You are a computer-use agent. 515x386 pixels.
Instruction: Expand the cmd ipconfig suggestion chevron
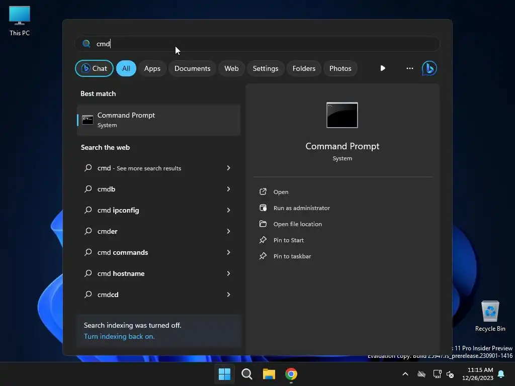(229, 210)
